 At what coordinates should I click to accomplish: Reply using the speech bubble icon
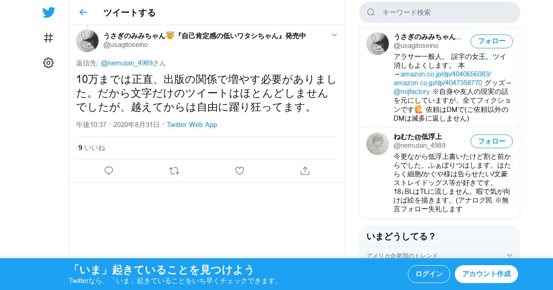[x=109, y=171]
